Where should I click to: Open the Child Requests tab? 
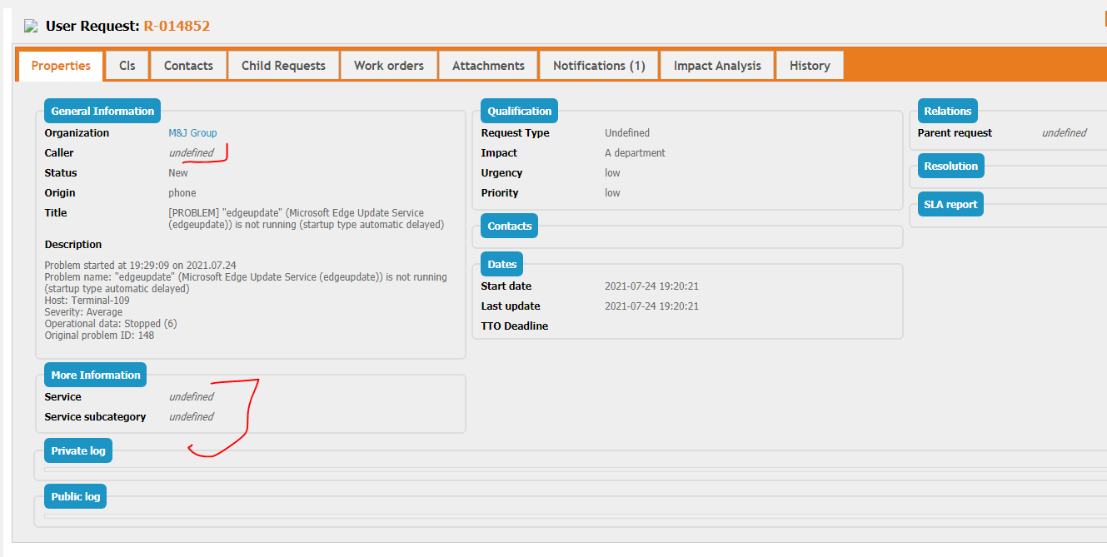click(x=283, y=65)
